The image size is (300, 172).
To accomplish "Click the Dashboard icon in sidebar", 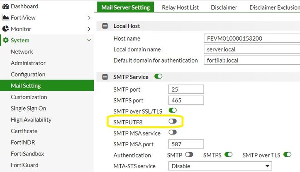I will [x=5, y=6].
